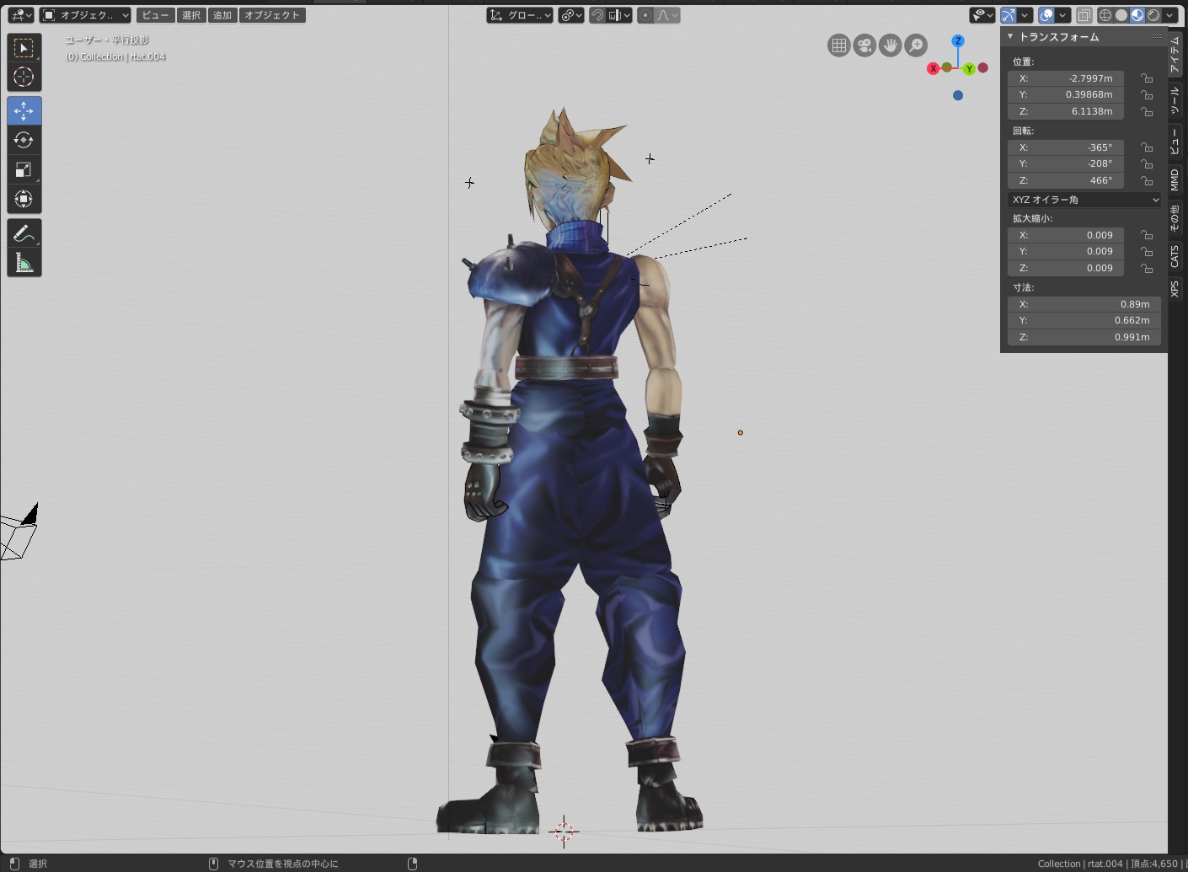Screen dimensions: 1188x872
Task: Open the 選択 menu
Action: pyautogui.click(x=191, y=15)
